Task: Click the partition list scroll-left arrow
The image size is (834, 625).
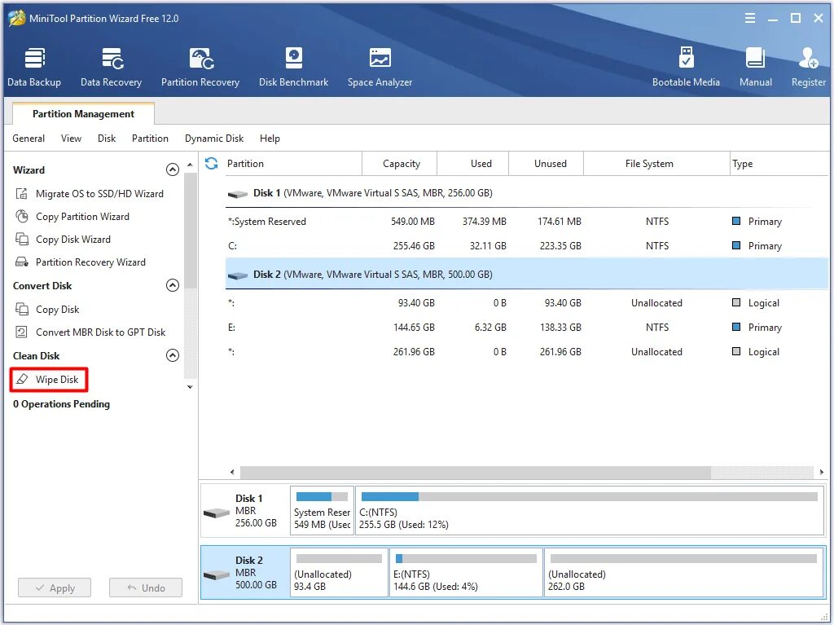Action: click(232, 472)
